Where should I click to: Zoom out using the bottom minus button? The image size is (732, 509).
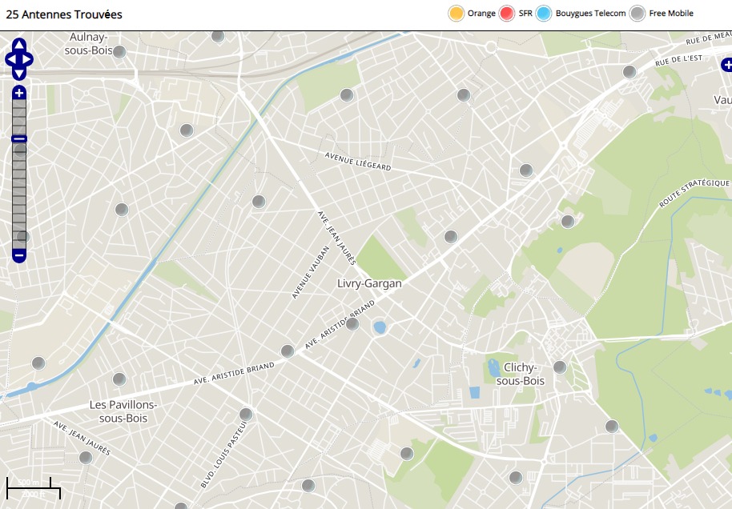pyautogui.click(x=19, y=256)
